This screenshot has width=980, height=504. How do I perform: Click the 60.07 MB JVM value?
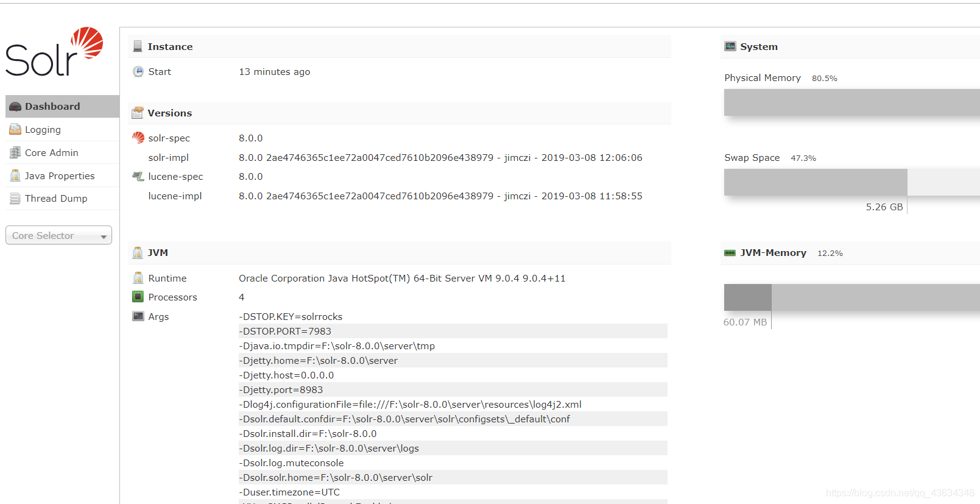pyautogui.click(x=745, y=322)
